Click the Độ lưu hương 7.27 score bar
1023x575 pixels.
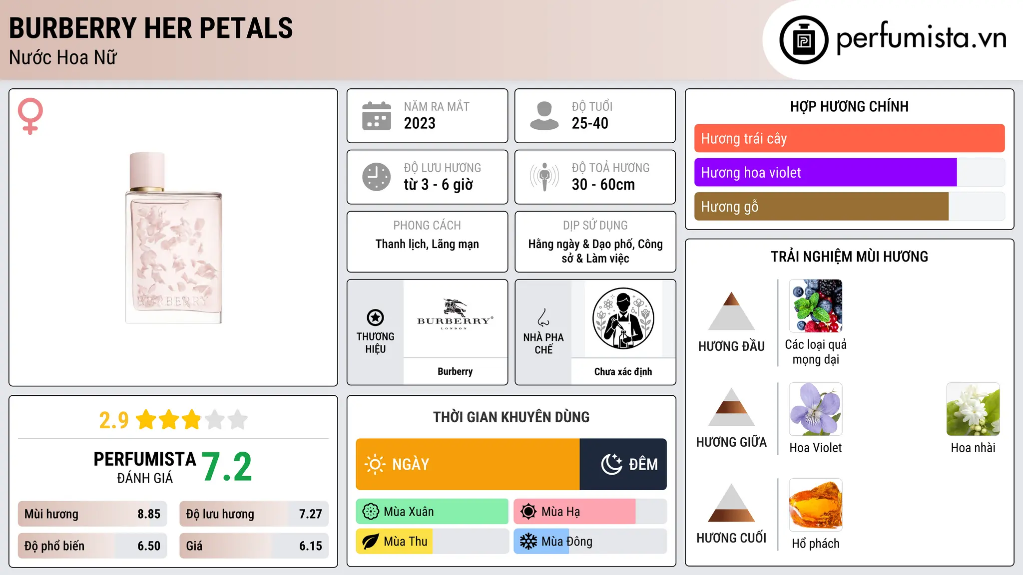click(254, 514)
